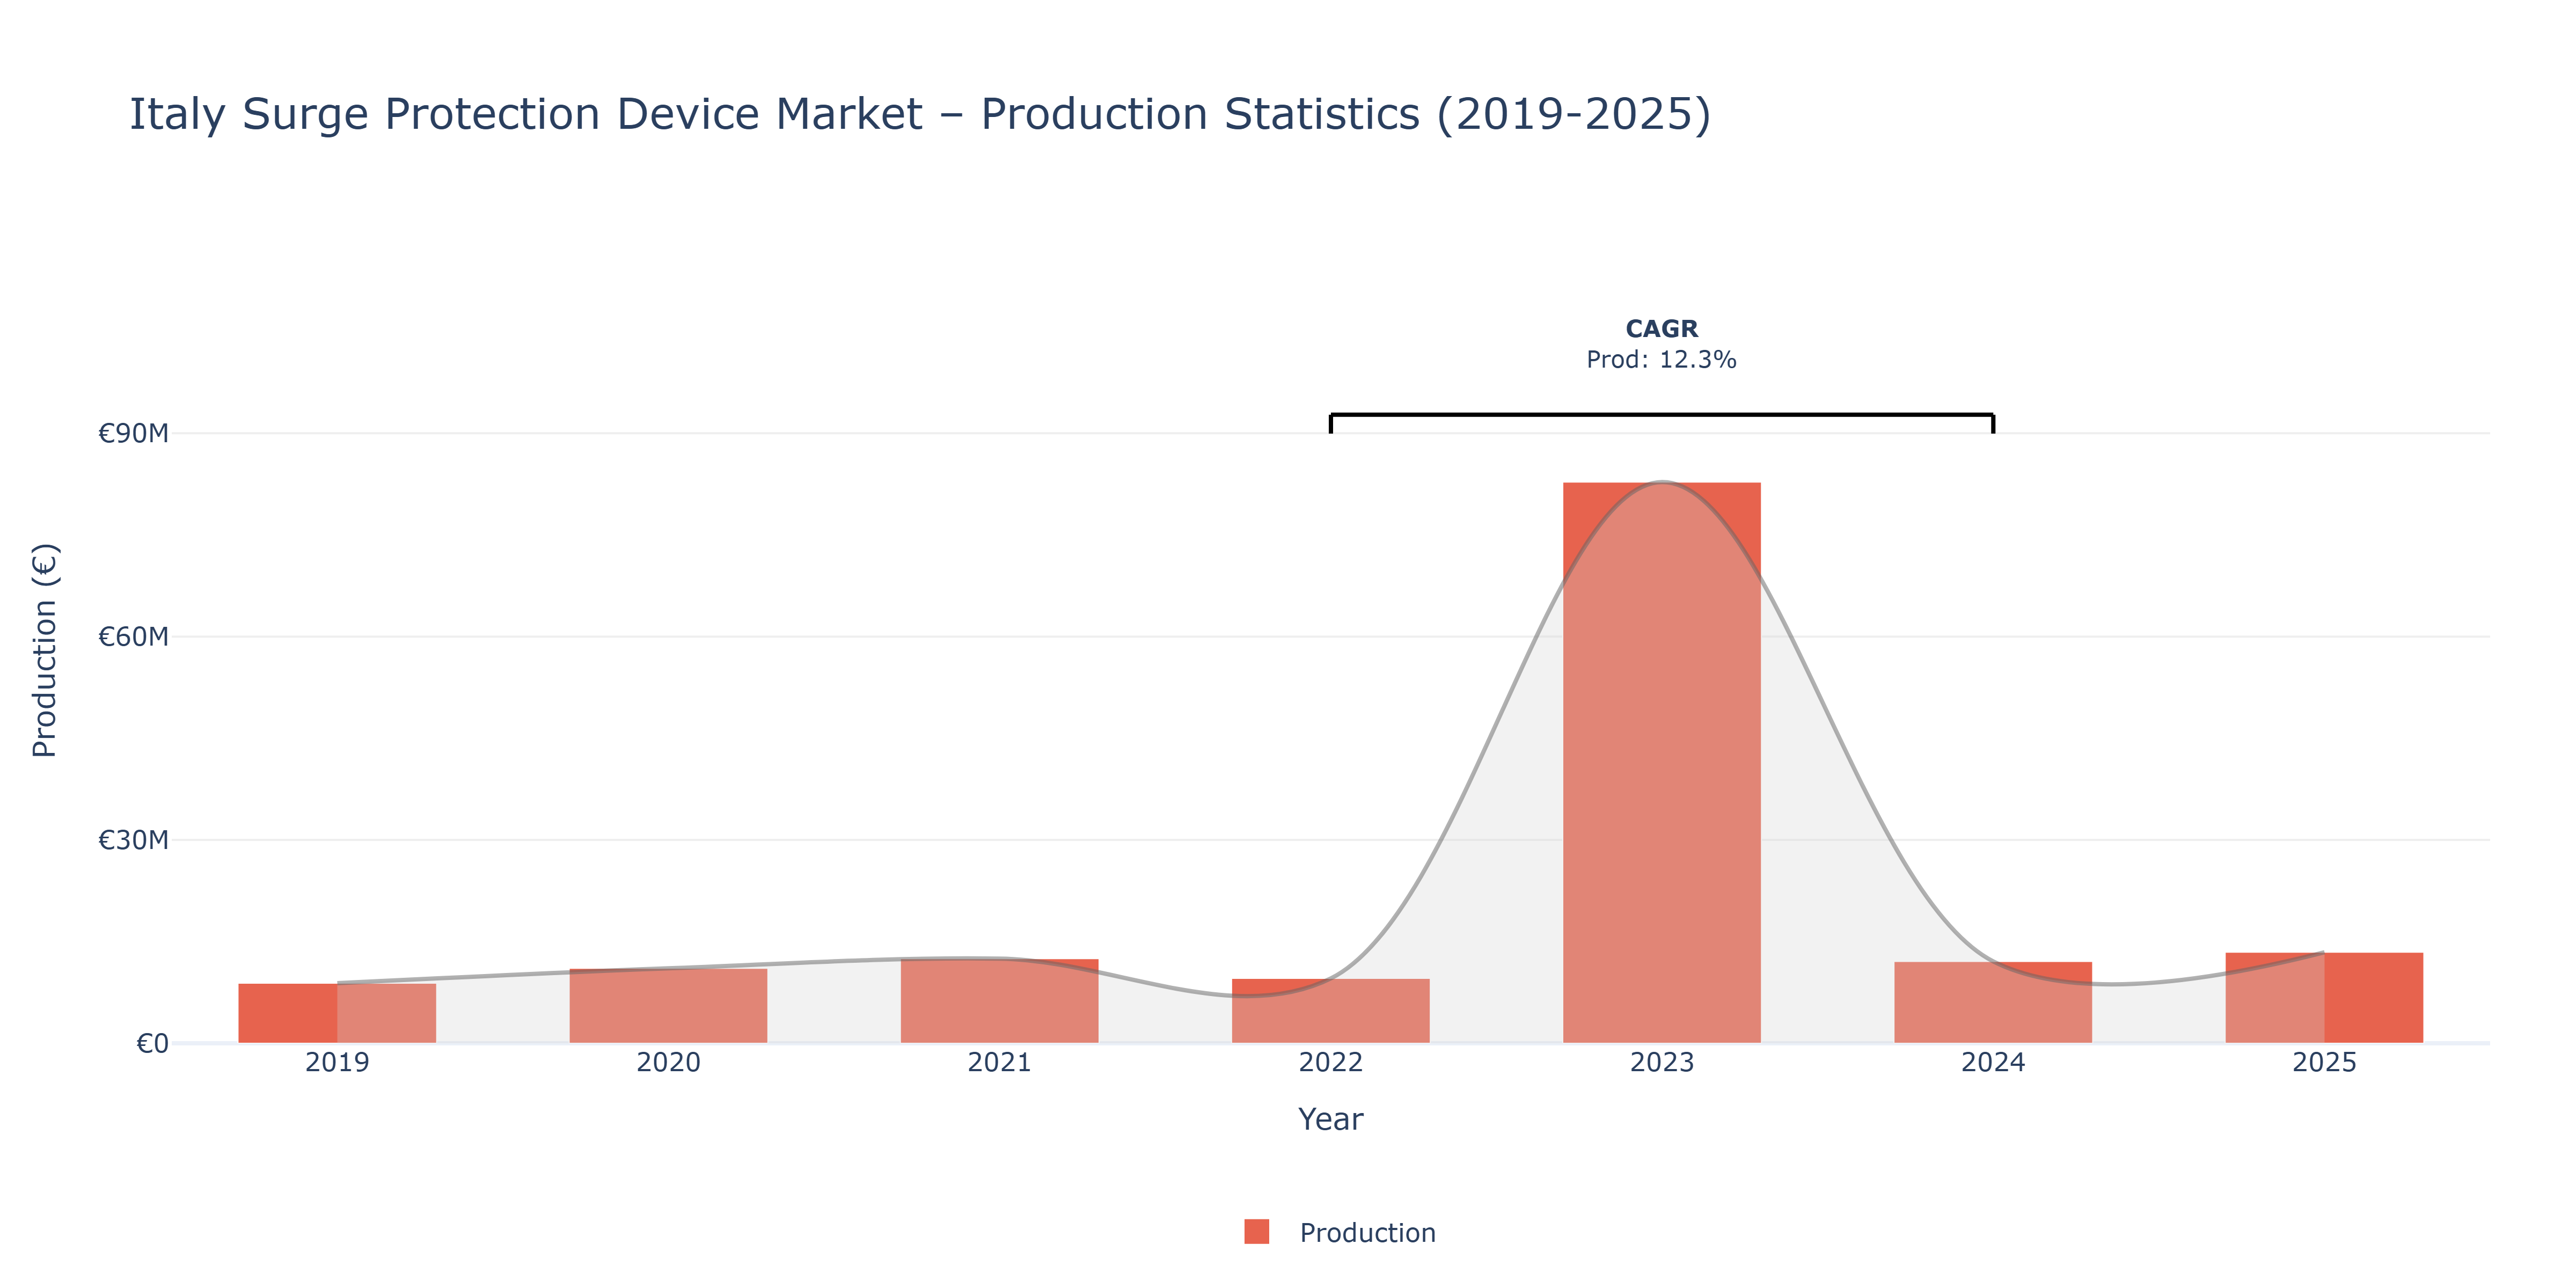Viewport: 2576px width, 1288px height.
Task: Select the 2021 production bar
Action: pyautogui.click(x=999, y=1001)
